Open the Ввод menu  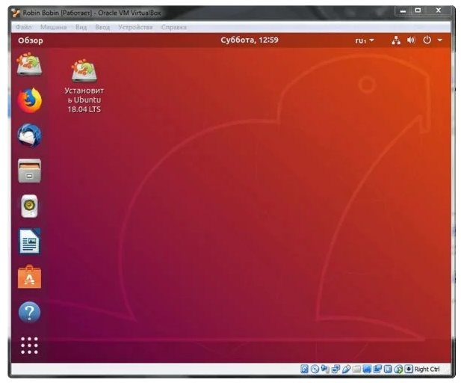coord(102,27)
